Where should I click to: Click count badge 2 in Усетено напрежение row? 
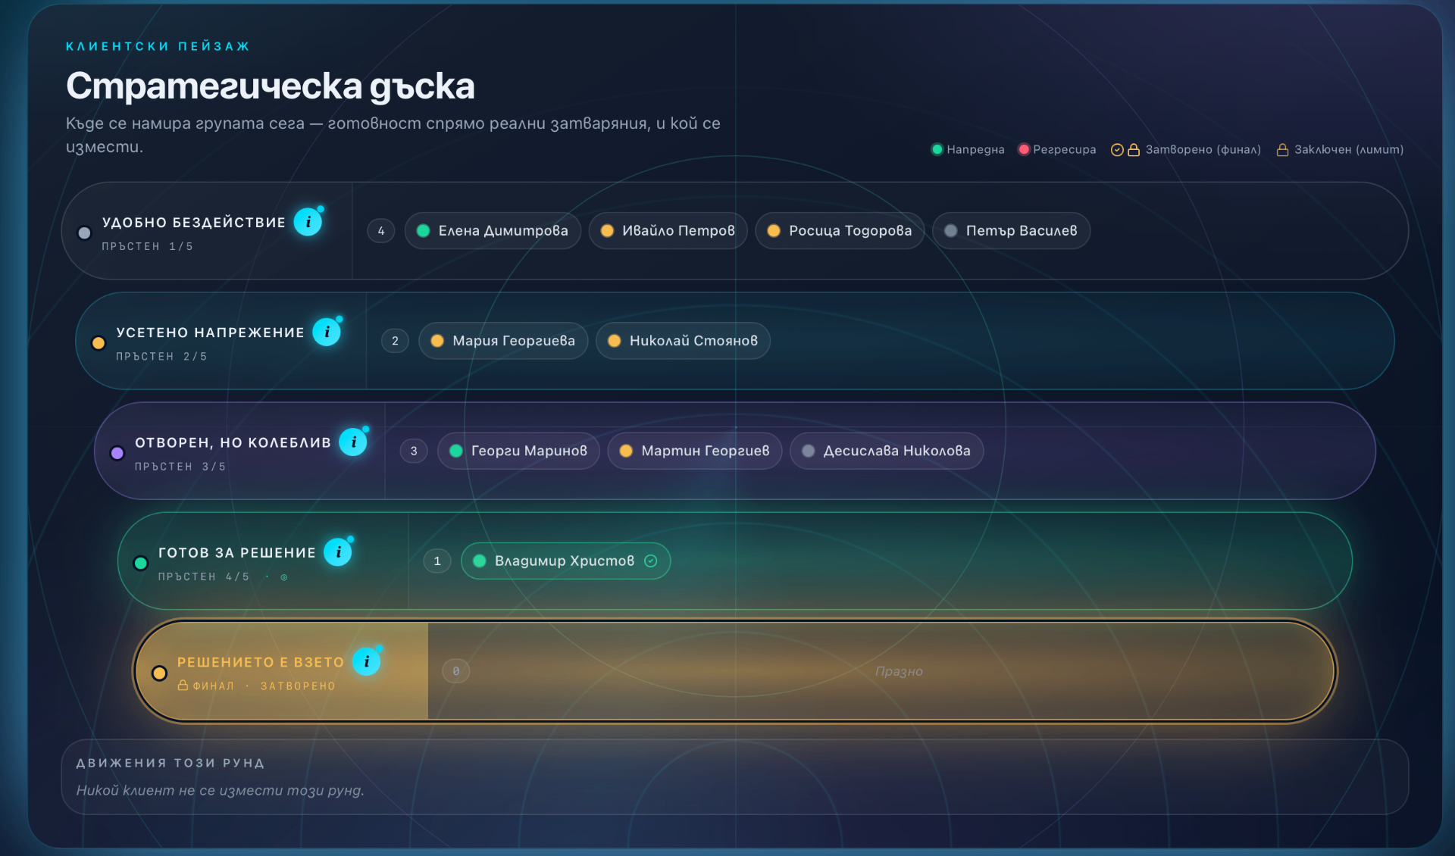(395, 341)
